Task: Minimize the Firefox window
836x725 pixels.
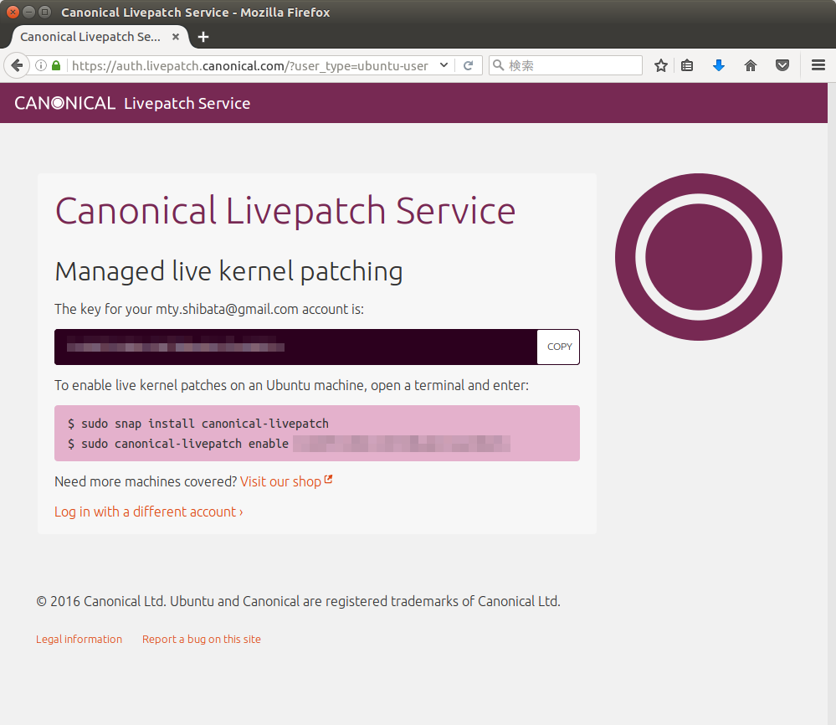Action: click(28, 12)
